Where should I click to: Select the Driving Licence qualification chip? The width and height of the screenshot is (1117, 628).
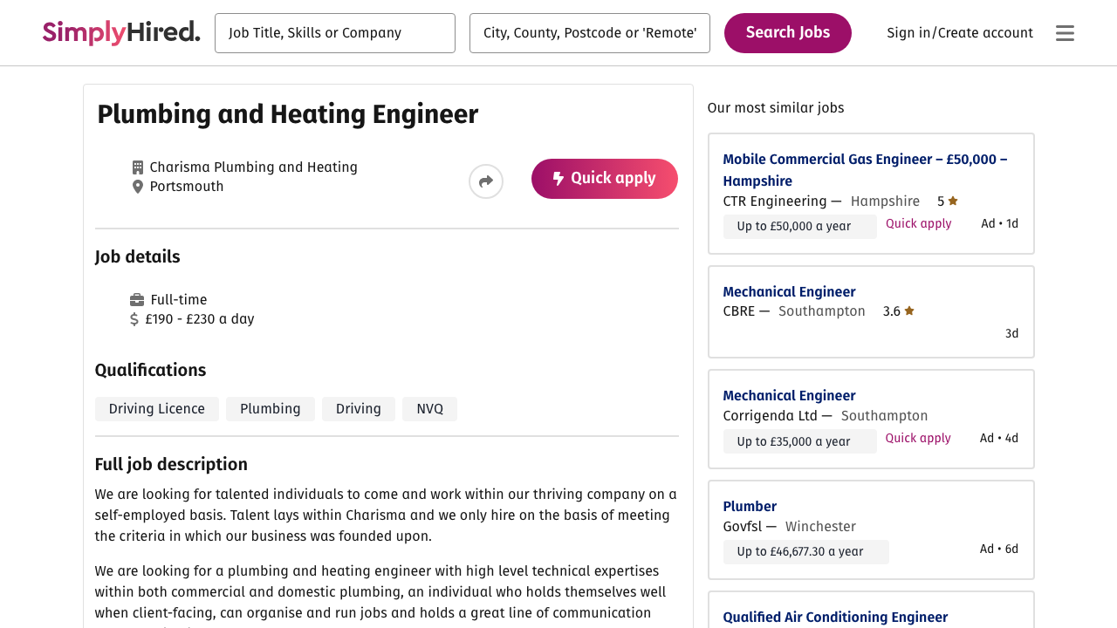click(x=156, y=408)
